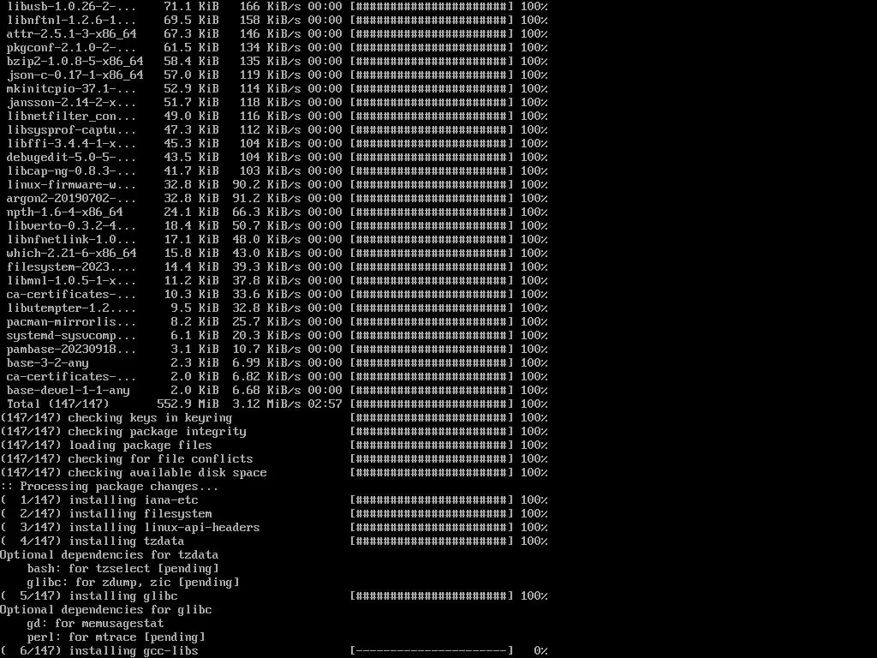The width and height of the screenshot is (877, 658).
Task: Click the 'checking available disk space' line
Action: (x=274, y=473)
